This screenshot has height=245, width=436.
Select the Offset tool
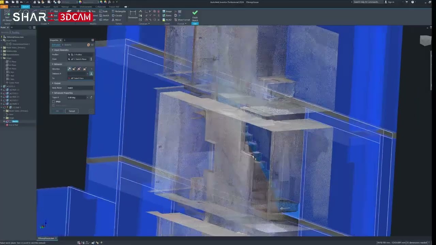104,20
